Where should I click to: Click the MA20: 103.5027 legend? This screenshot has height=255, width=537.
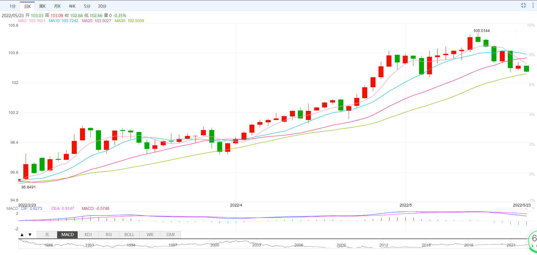[97, 21]
